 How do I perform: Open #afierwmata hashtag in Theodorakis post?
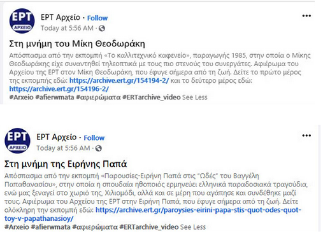tap(55, 97)
